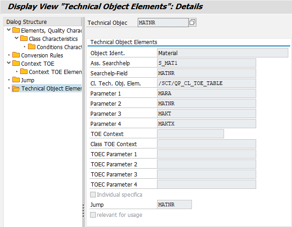Collapse the Context TOE tree node

9,63
